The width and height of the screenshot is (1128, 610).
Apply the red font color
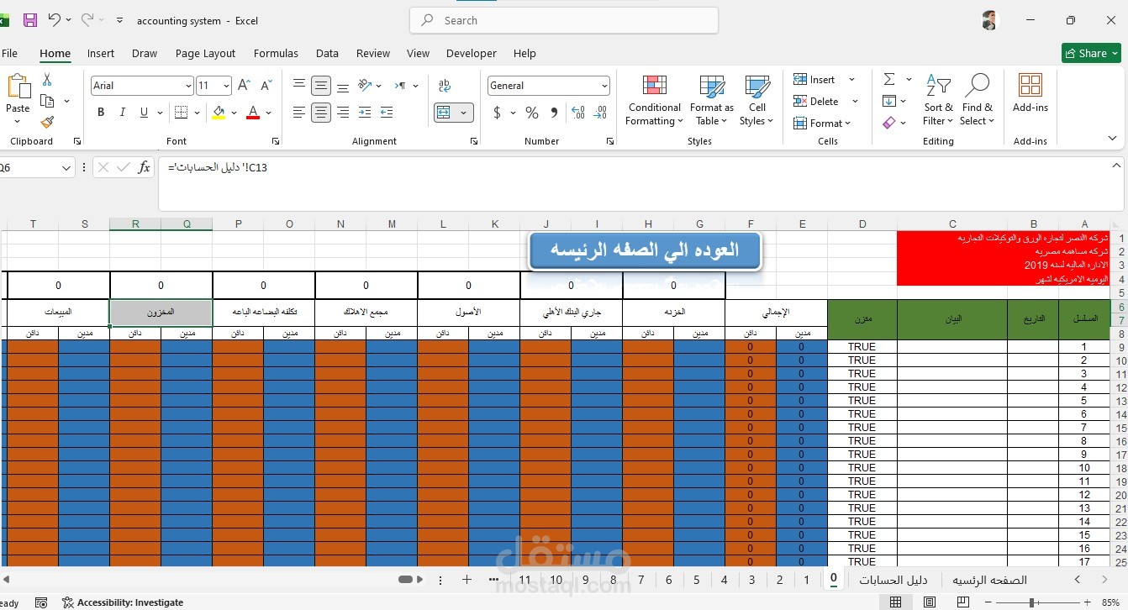(253, 113)
